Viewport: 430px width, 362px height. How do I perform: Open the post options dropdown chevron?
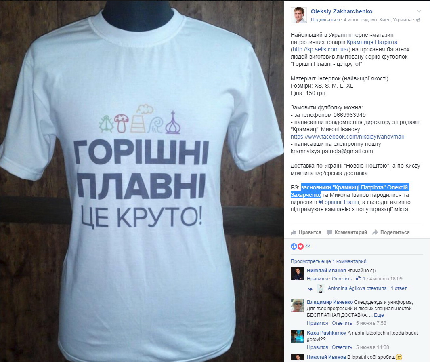pos(419,11)
